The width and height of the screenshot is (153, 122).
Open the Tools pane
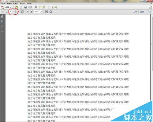(135, 12)
